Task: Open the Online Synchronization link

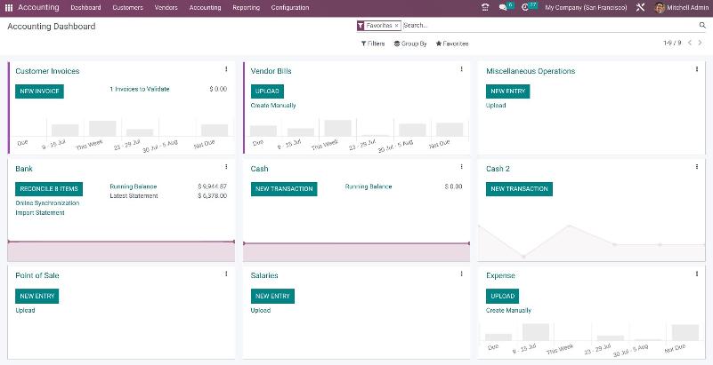Action: 47,203
